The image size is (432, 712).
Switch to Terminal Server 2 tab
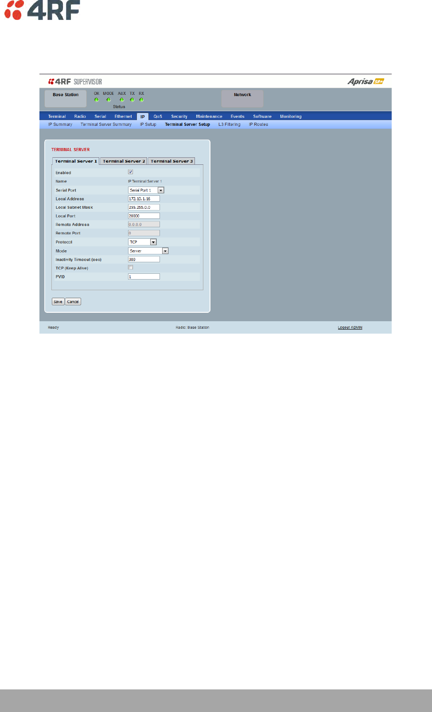[x=124, y=161]
